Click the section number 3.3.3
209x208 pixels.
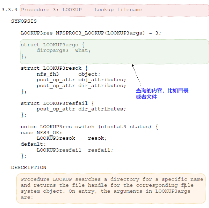(9, 10)
